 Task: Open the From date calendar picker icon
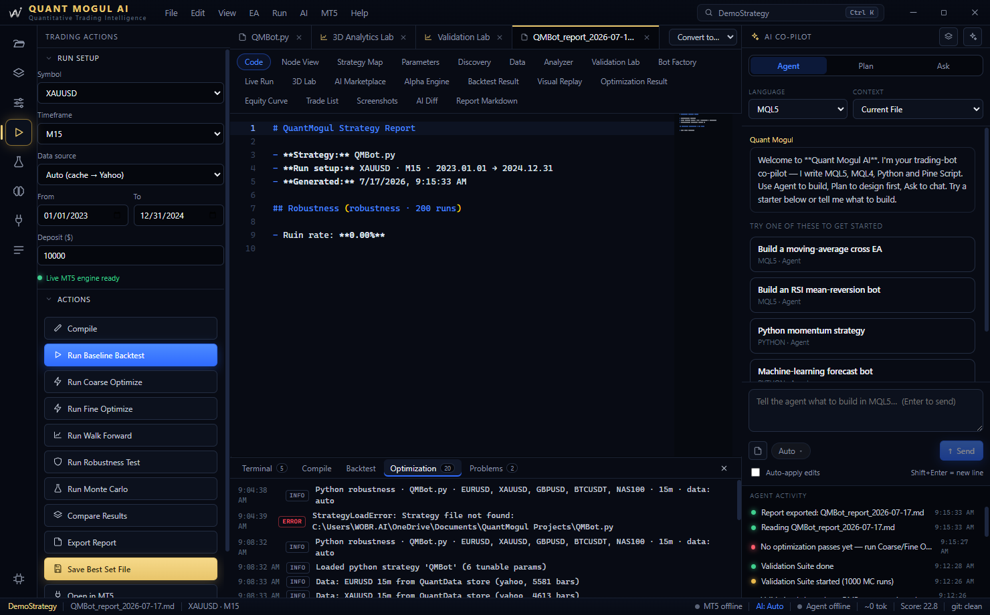(x=118, y=216)
